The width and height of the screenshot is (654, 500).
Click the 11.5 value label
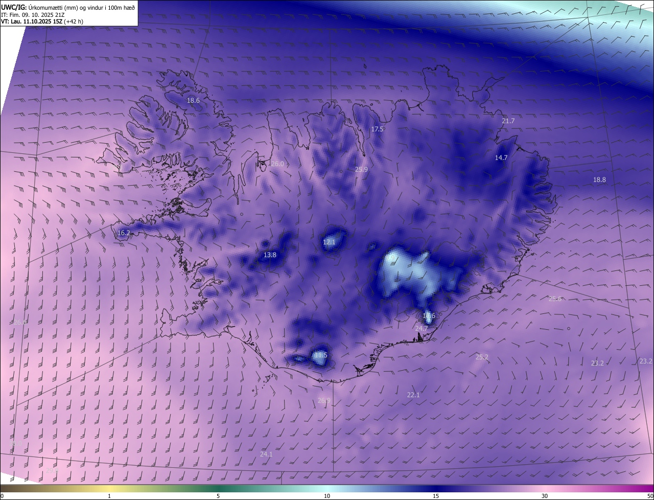[320, 355]
